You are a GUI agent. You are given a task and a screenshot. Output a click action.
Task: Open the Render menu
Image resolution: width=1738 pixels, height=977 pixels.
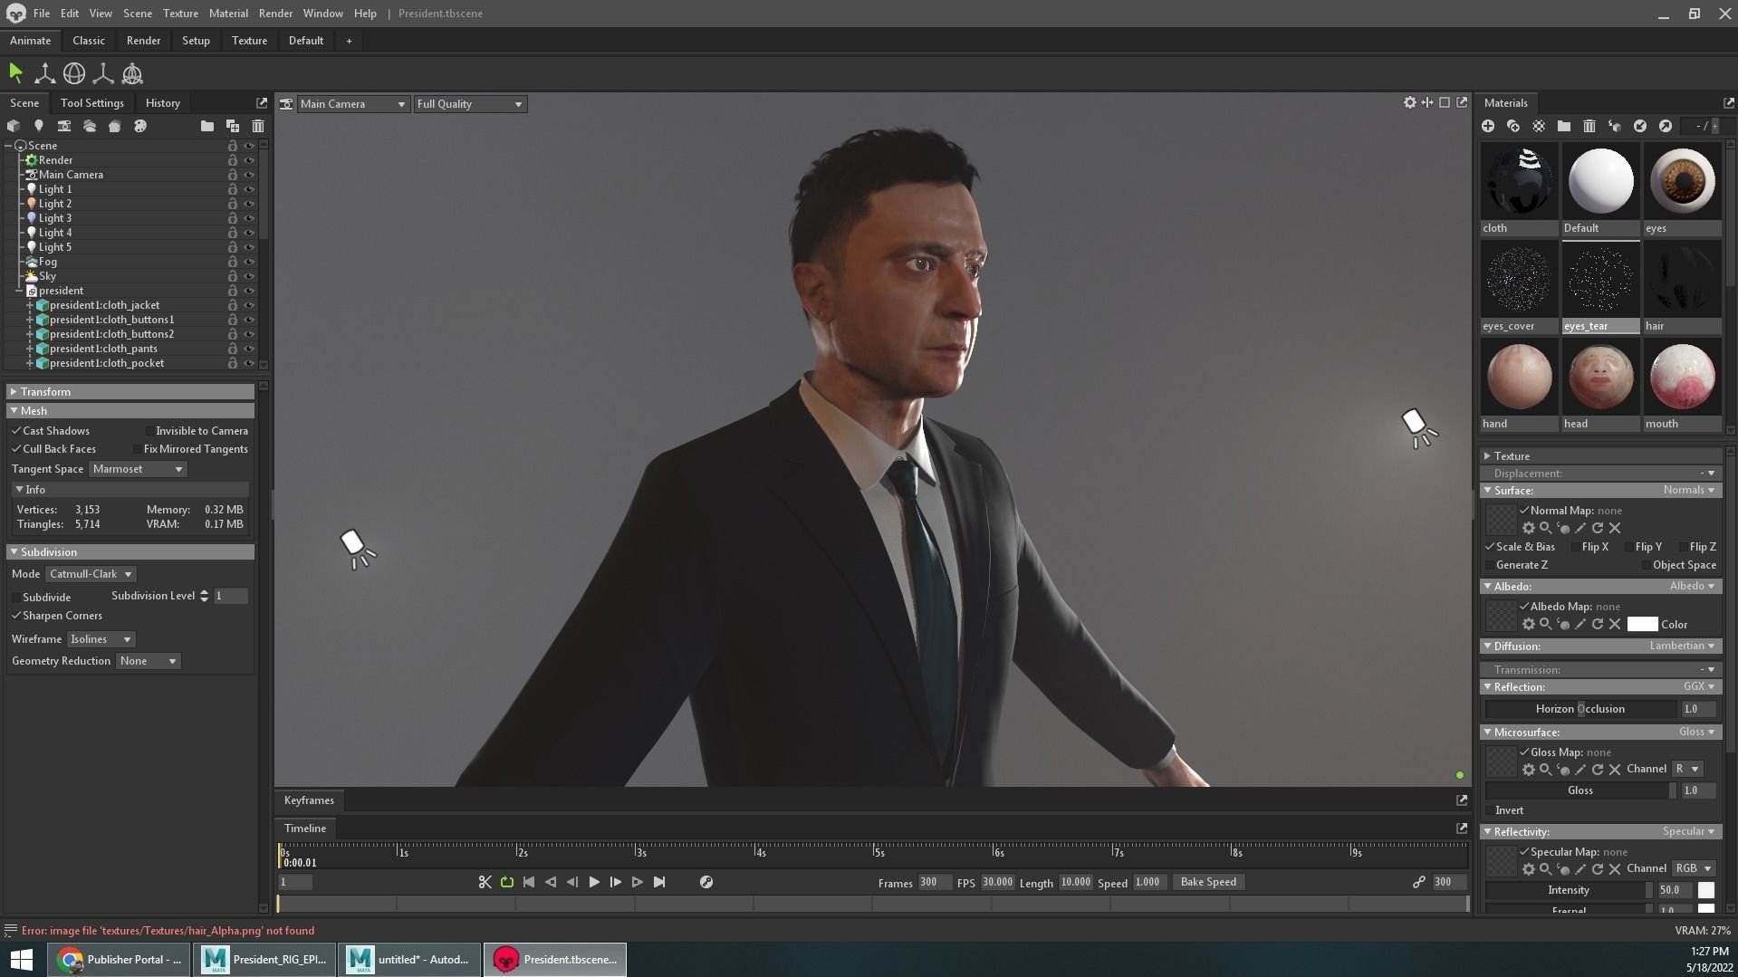[275, 14]
